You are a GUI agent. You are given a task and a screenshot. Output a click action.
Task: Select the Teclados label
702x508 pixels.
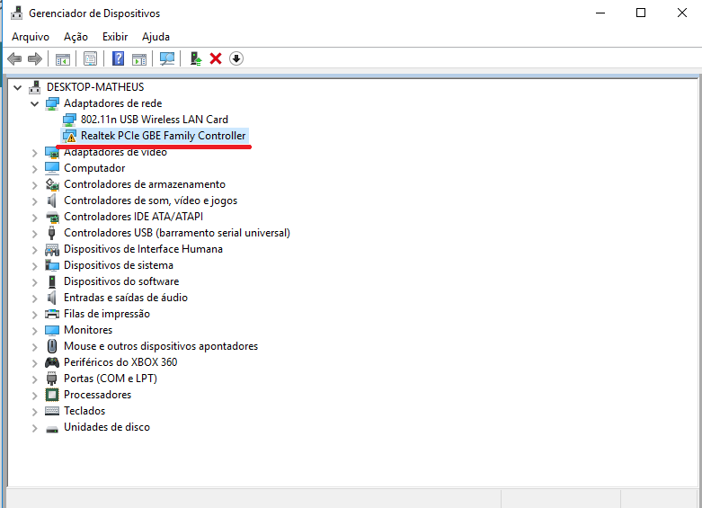84,411
